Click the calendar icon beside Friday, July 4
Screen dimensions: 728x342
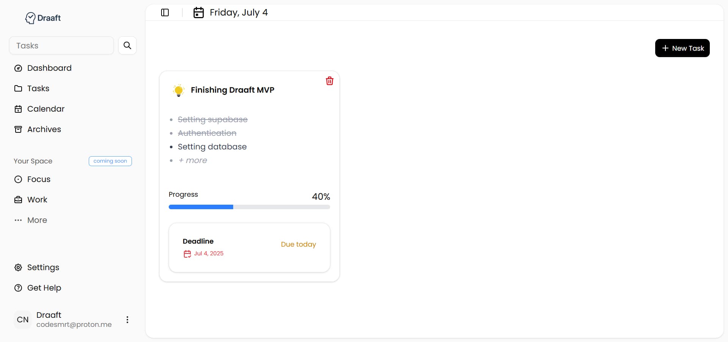click(198, 12)
